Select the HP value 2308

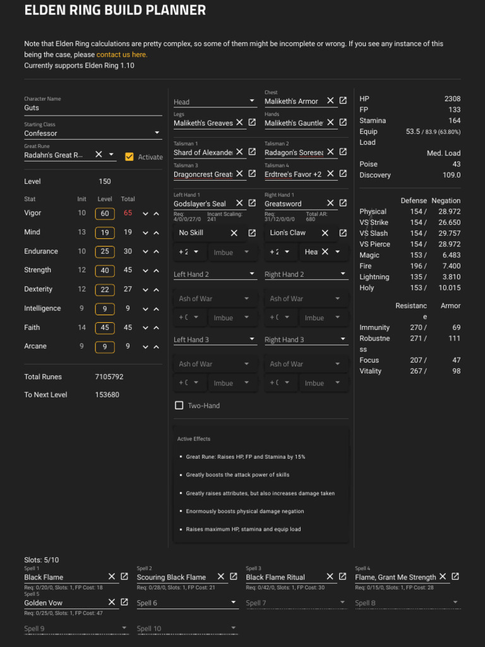click(452, 99)
